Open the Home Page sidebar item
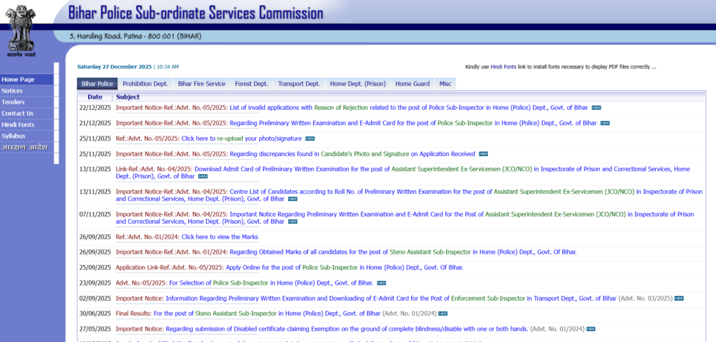 coord(18,80)
